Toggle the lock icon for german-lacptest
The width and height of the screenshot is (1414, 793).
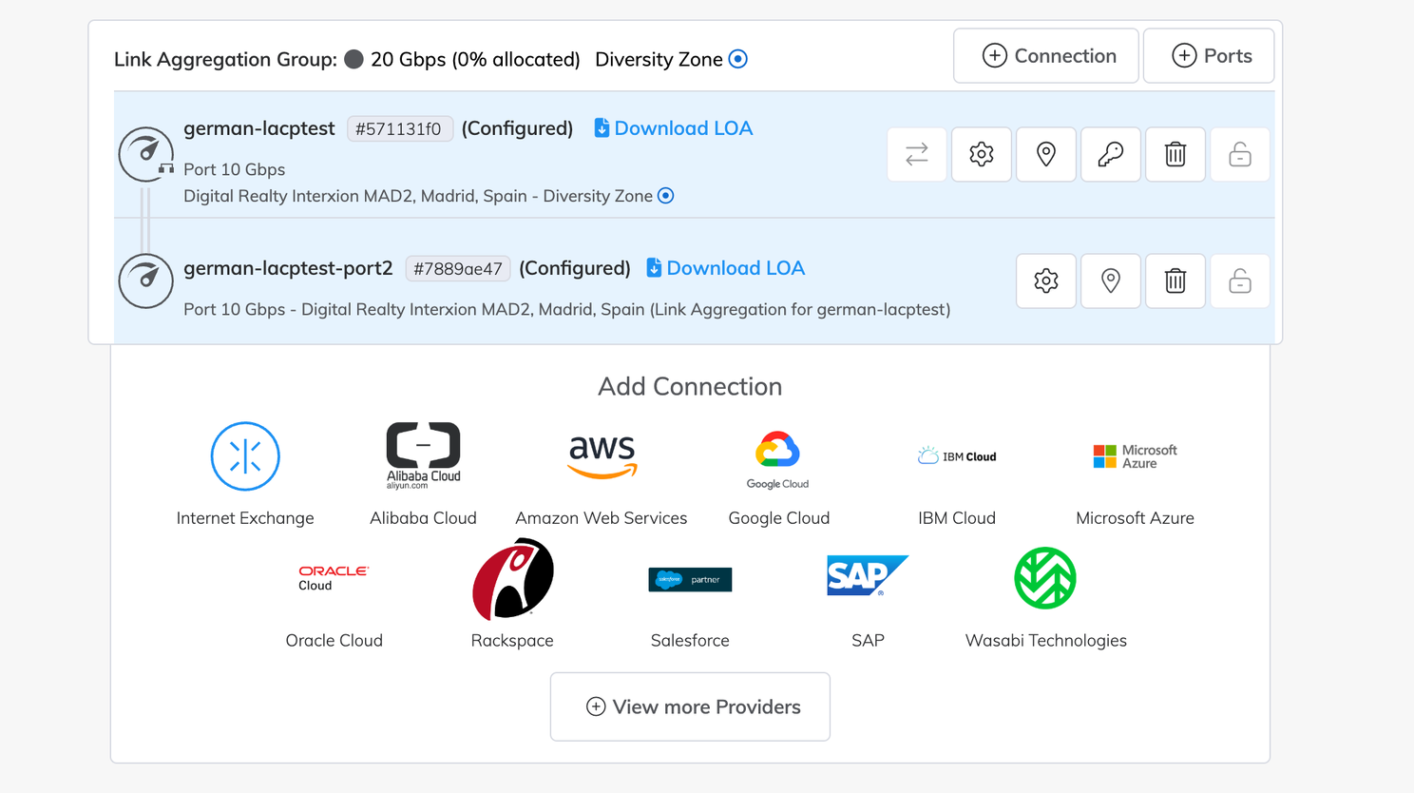[1240, 154]
